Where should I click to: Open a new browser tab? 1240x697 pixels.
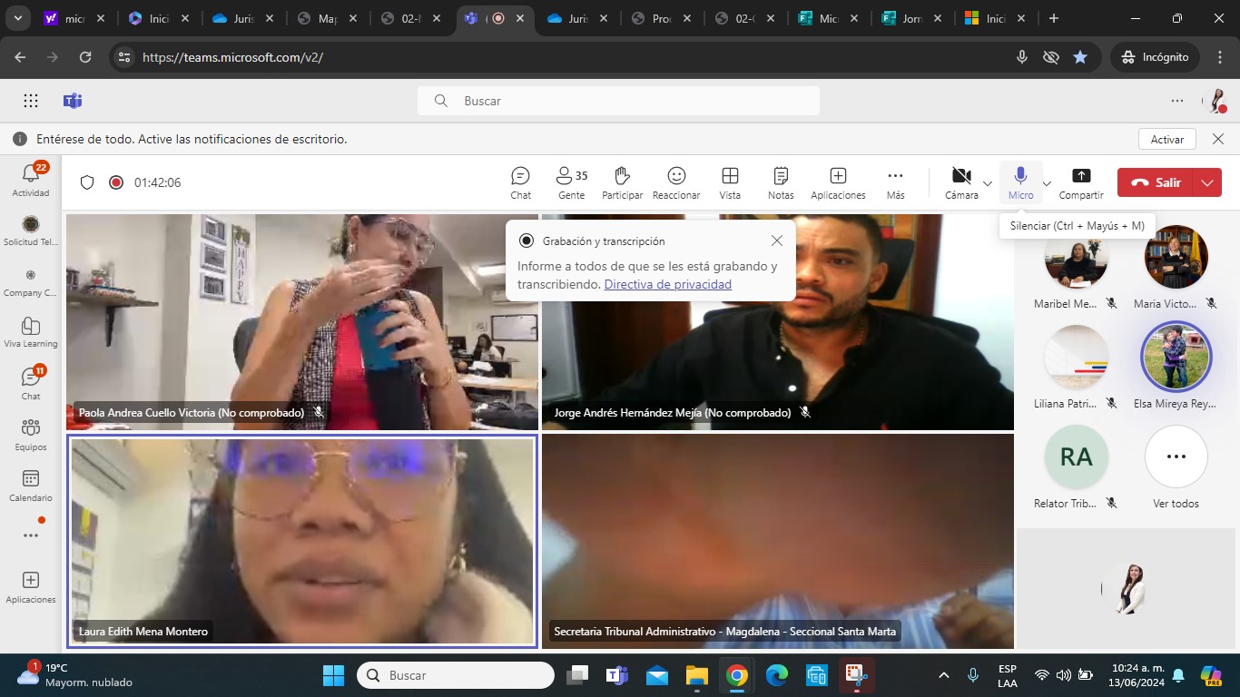[x=1053, y=18]
